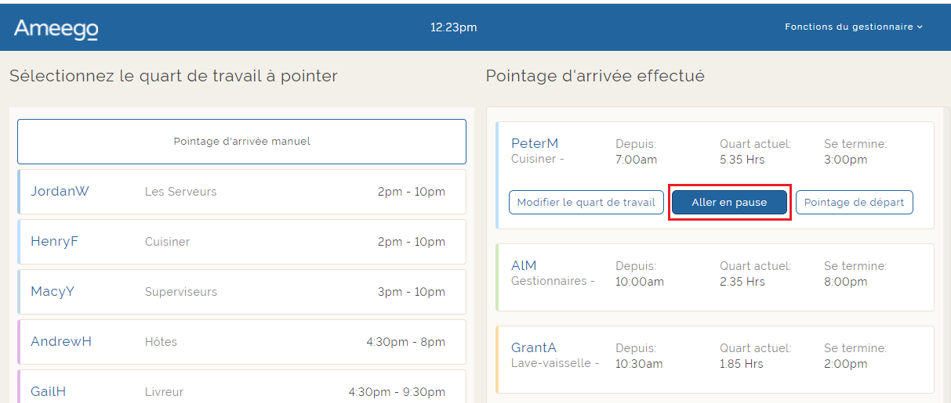Image resolution: width=951 pixels, height=403 pixels.
Task: Click Pointage d'arrivée manuel button
Action: (241, 142)
